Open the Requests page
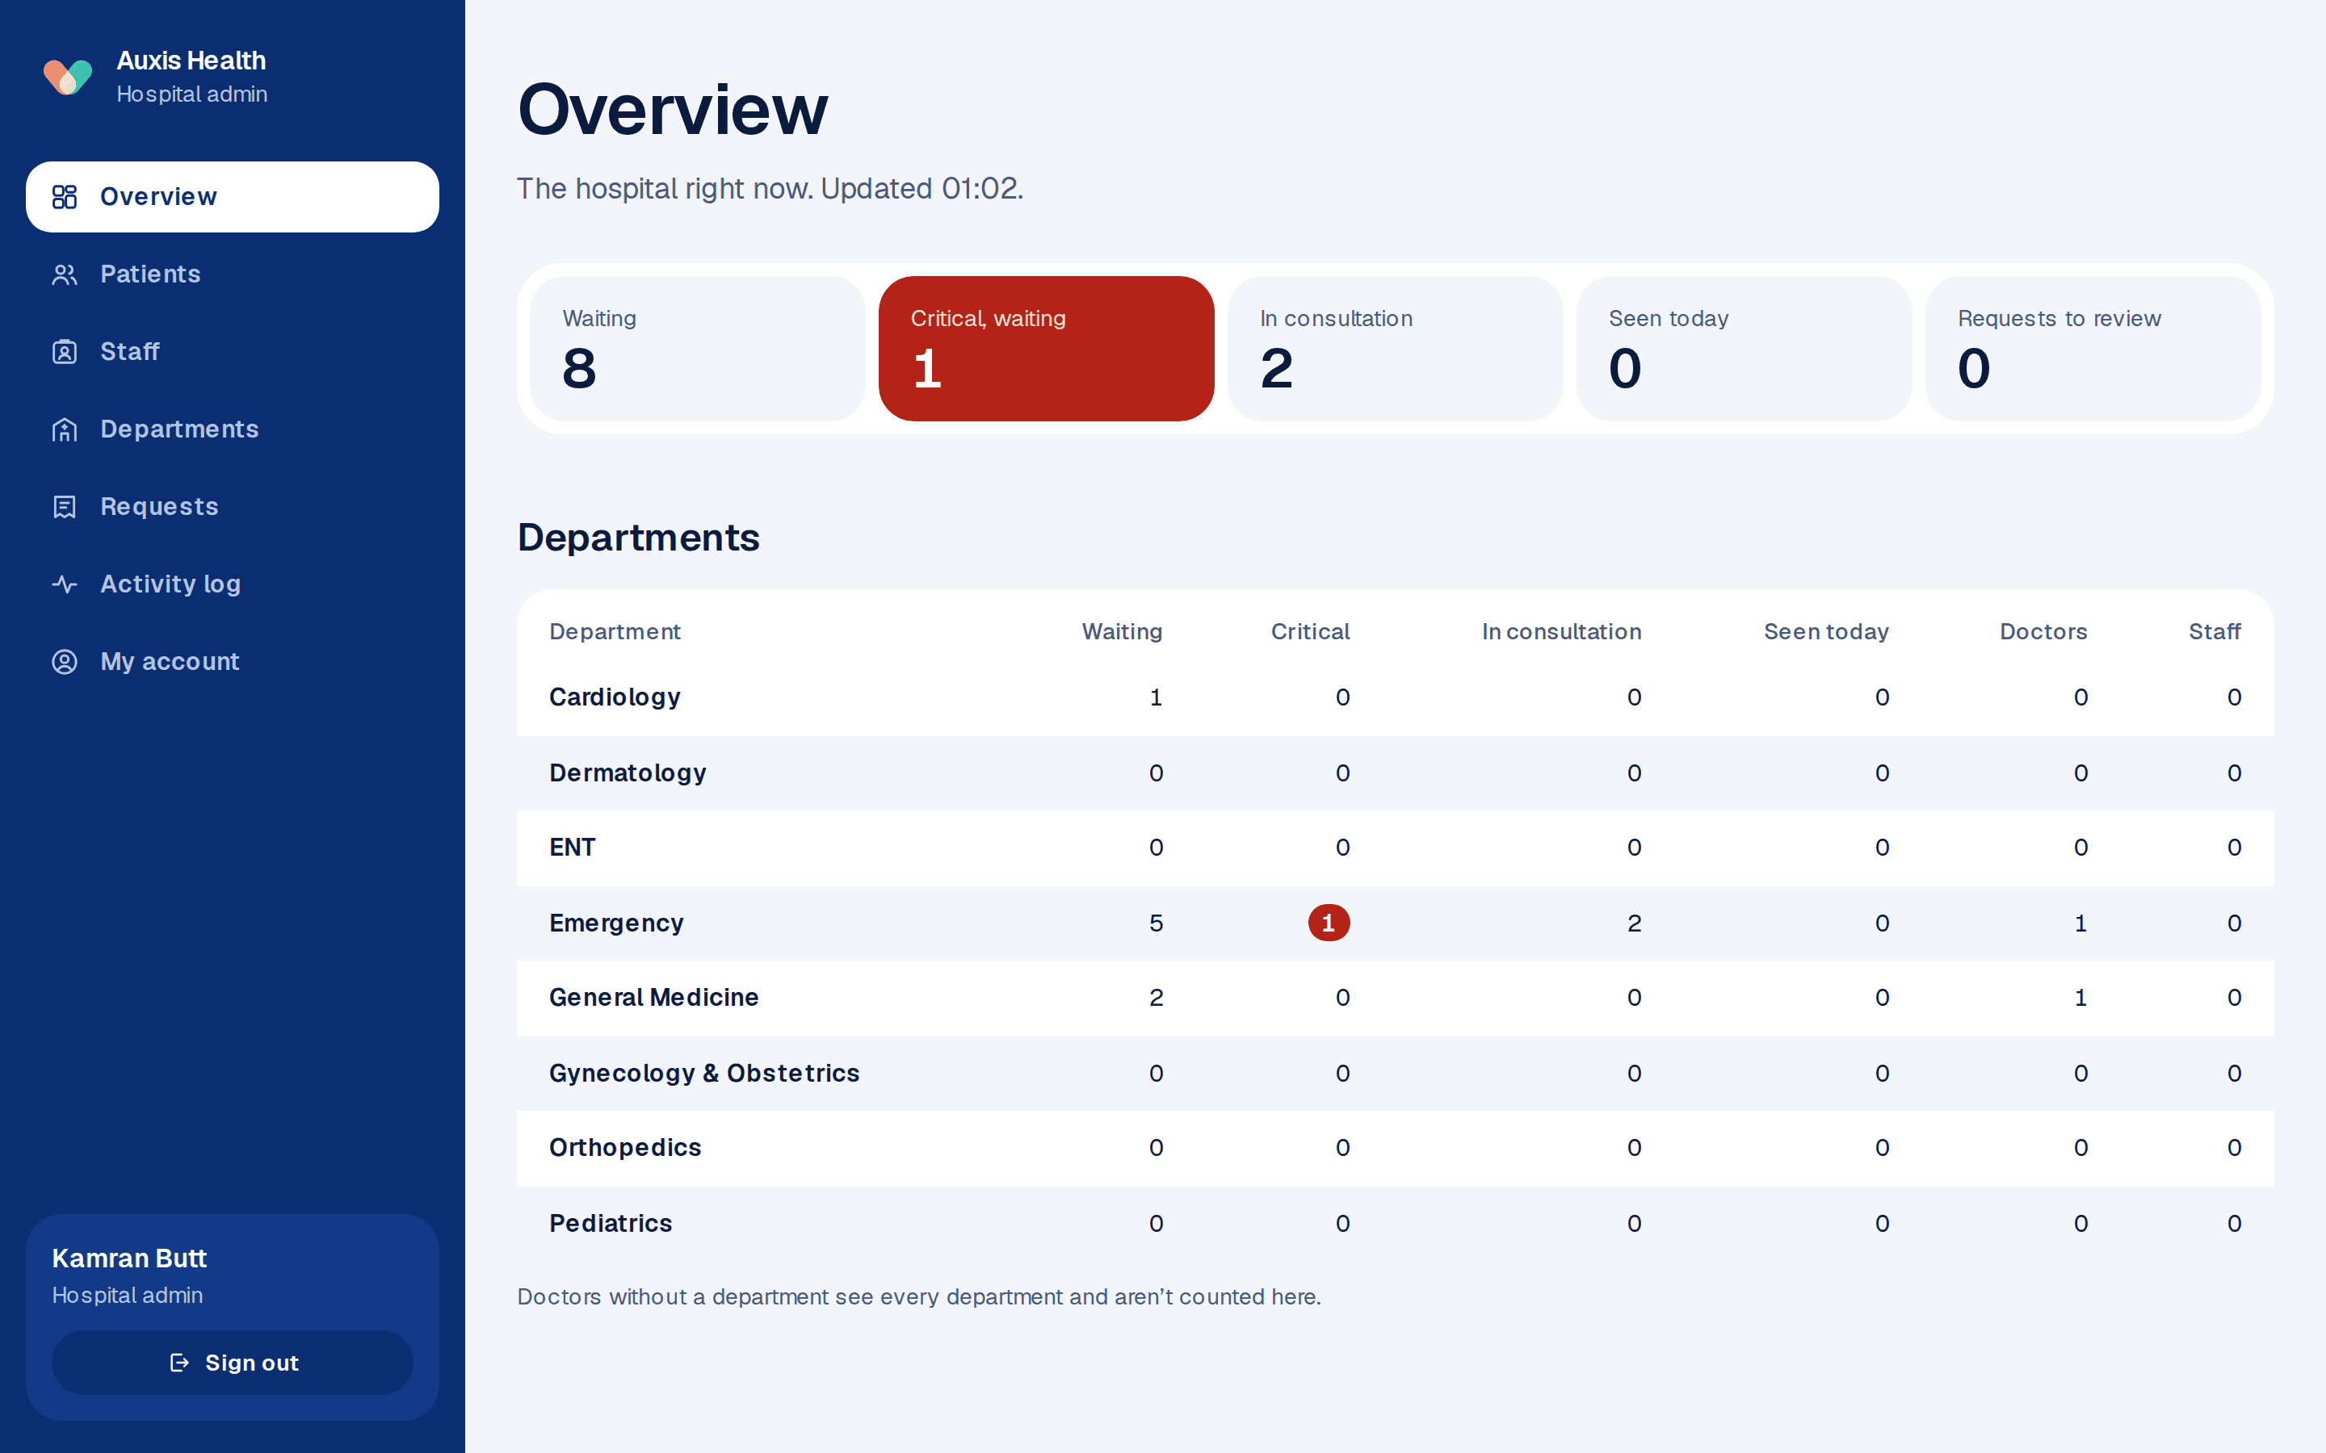Screen dimensions: 2326x1453 click(233, 506)
